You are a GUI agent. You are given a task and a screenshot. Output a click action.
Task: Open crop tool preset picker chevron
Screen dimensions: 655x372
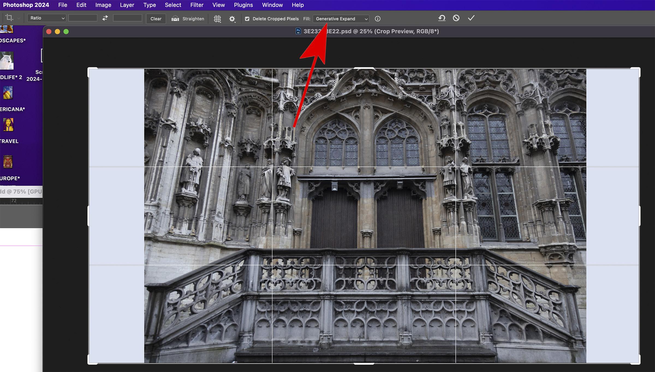tap(19, 18)
